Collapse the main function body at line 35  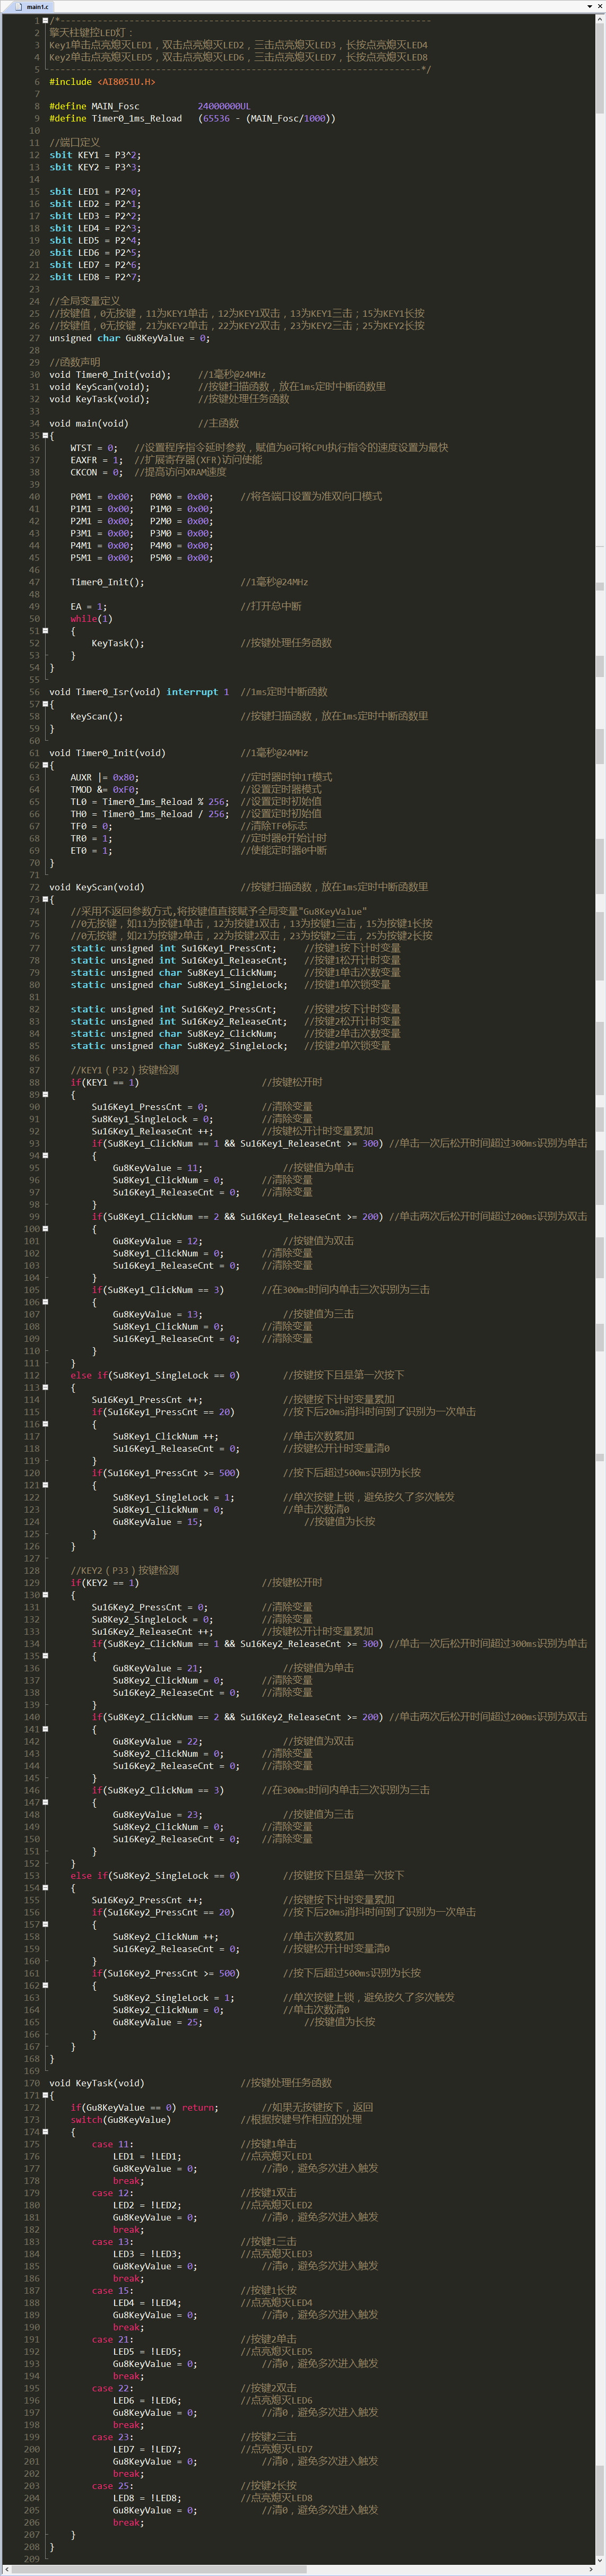(x=45, y=435)
